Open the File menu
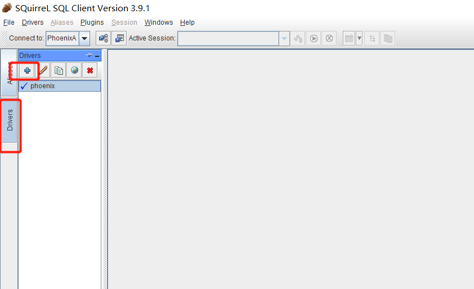The height and width of the screenshot is (289, 474). pos(9,22)
